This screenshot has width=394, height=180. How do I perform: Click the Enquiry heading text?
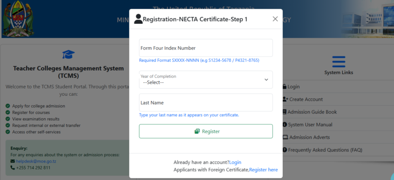tap(19, 148)
